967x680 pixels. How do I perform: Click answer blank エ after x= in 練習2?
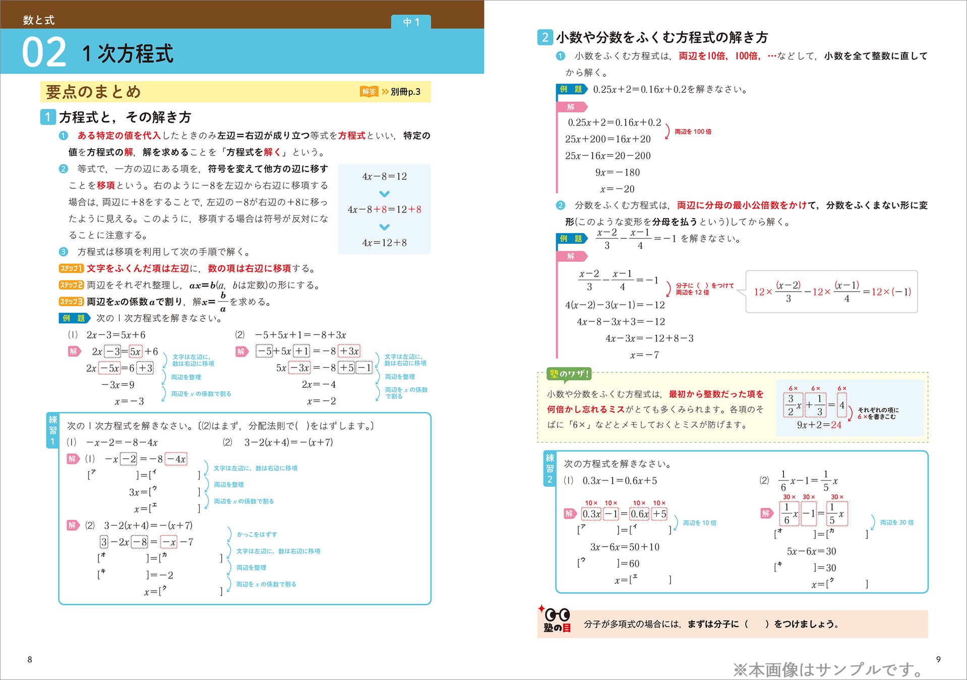(650, 580)
